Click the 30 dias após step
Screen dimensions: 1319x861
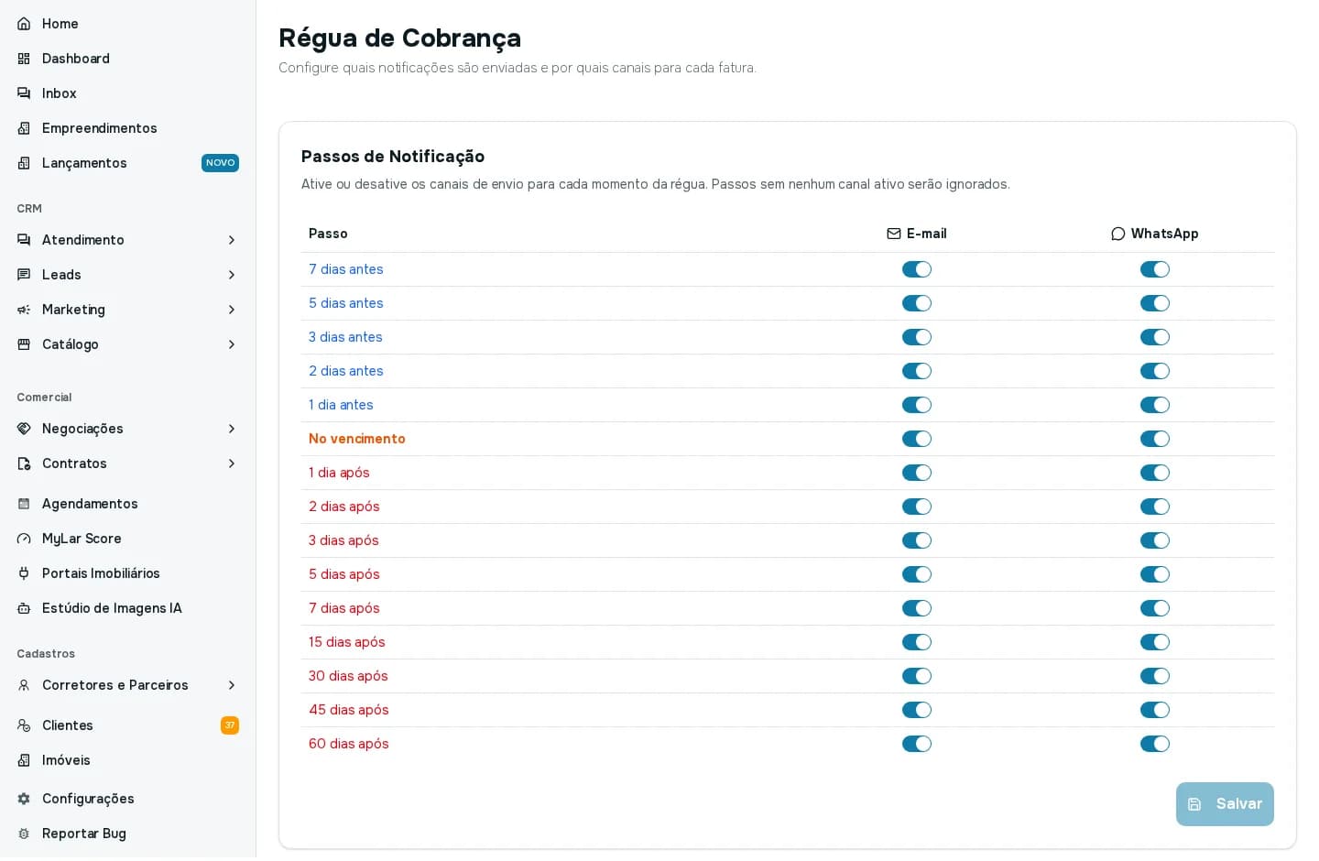[x=348, y=676]
